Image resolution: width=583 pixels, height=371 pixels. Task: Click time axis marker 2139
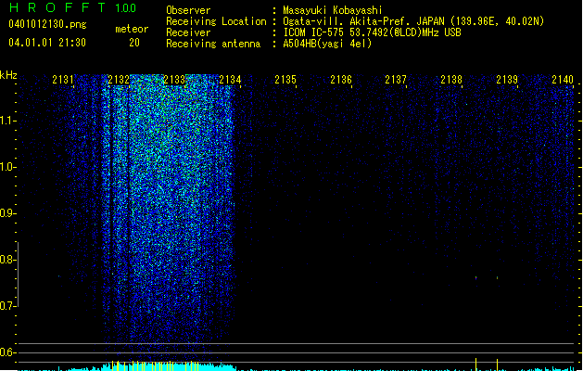point(507,79)
